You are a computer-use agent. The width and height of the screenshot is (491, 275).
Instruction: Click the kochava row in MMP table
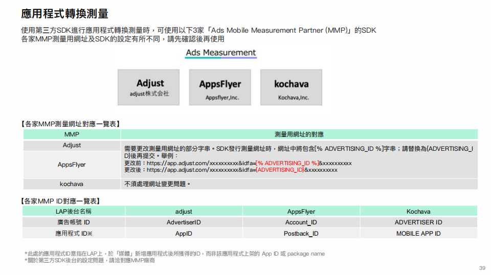(72, 184)
